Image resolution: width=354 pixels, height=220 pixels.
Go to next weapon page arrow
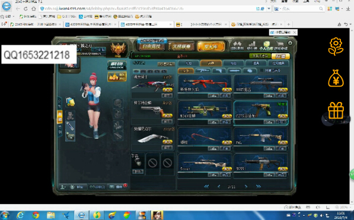pyautogui.click(x=246, y=187)
